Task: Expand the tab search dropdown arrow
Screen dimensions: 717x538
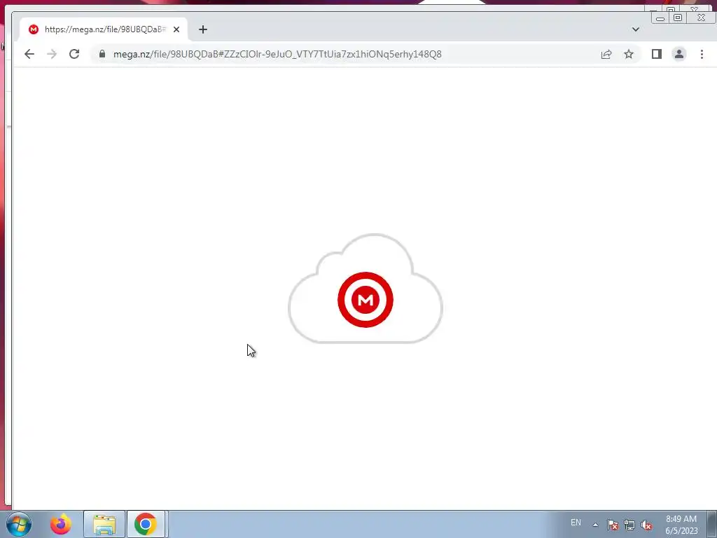Action: (636, 29)
